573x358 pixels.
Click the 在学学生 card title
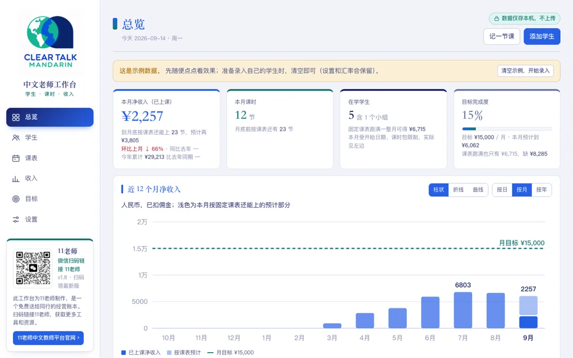click(359, 102)
